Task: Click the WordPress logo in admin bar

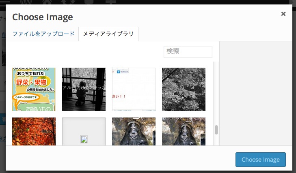Action: (26, 2)
